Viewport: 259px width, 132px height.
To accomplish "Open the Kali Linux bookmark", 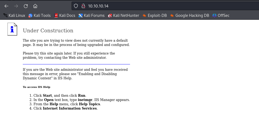I will [14, 15].
